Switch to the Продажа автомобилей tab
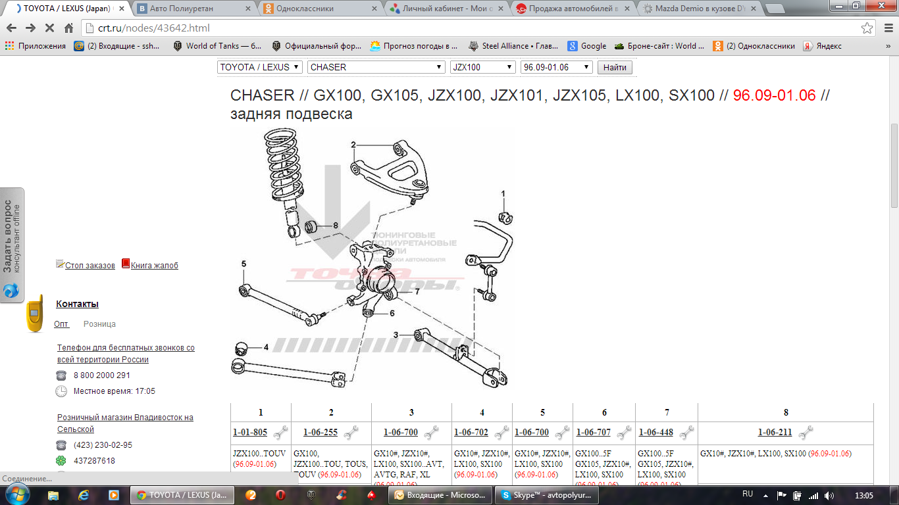Viewport: 899px width, 505px height. [571, 9]
